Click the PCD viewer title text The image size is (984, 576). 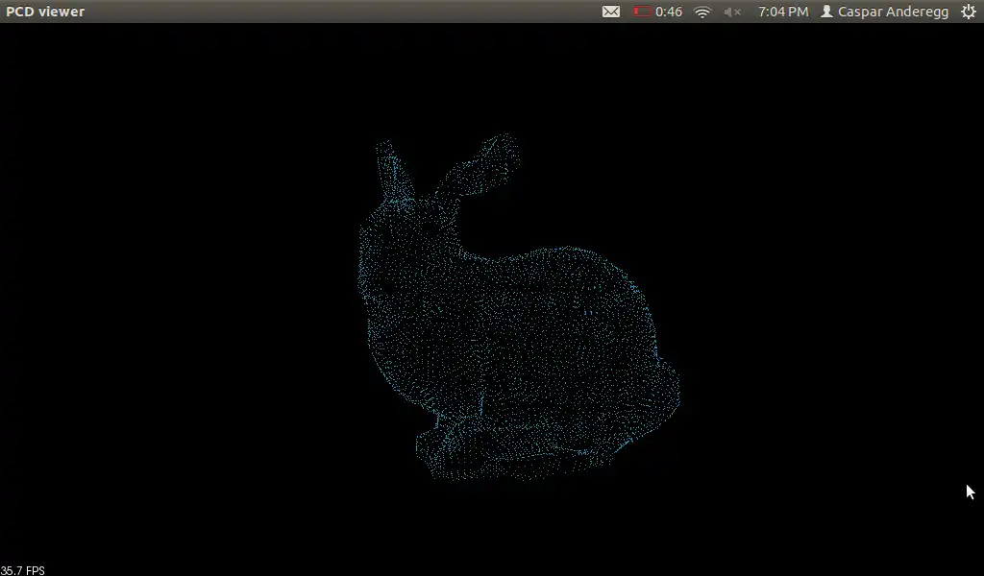coord(44,12)
